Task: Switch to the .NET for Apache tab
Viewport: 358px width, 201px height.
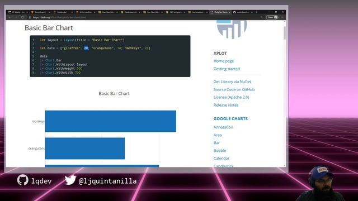Action: point(175,12)
